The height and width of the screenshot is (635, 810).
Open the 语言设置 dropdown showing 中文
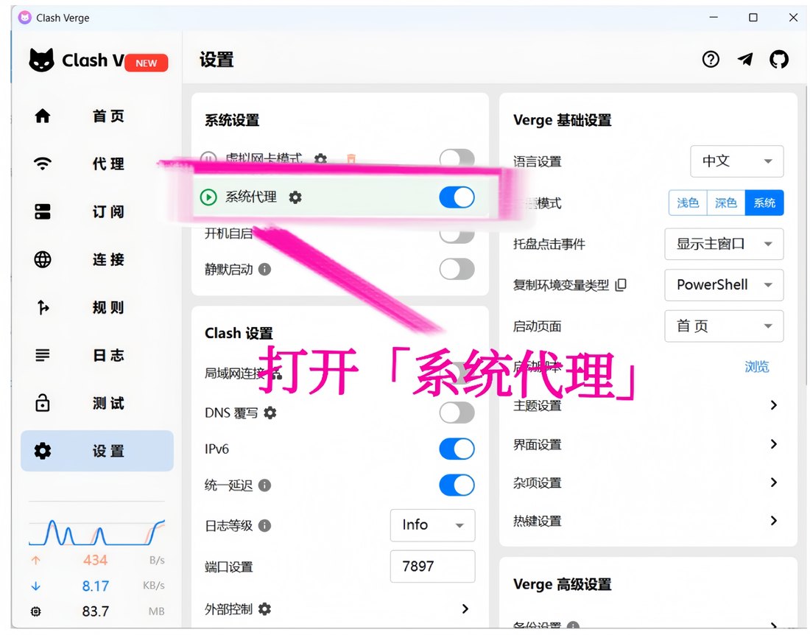pos(736,161)
